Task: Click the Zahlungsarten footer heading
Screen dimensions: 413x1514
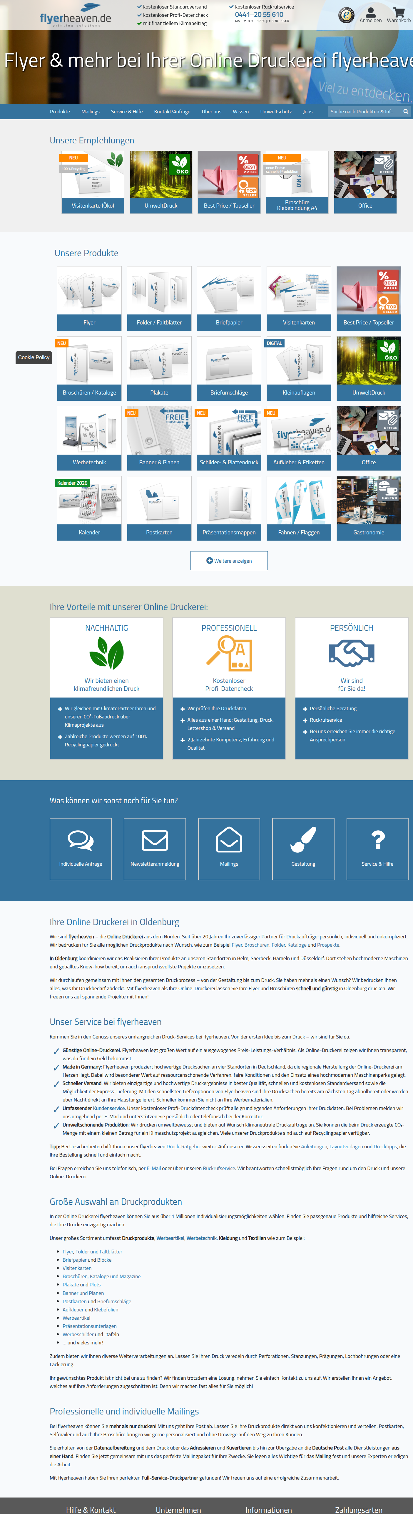Action: pos(358,1509)
